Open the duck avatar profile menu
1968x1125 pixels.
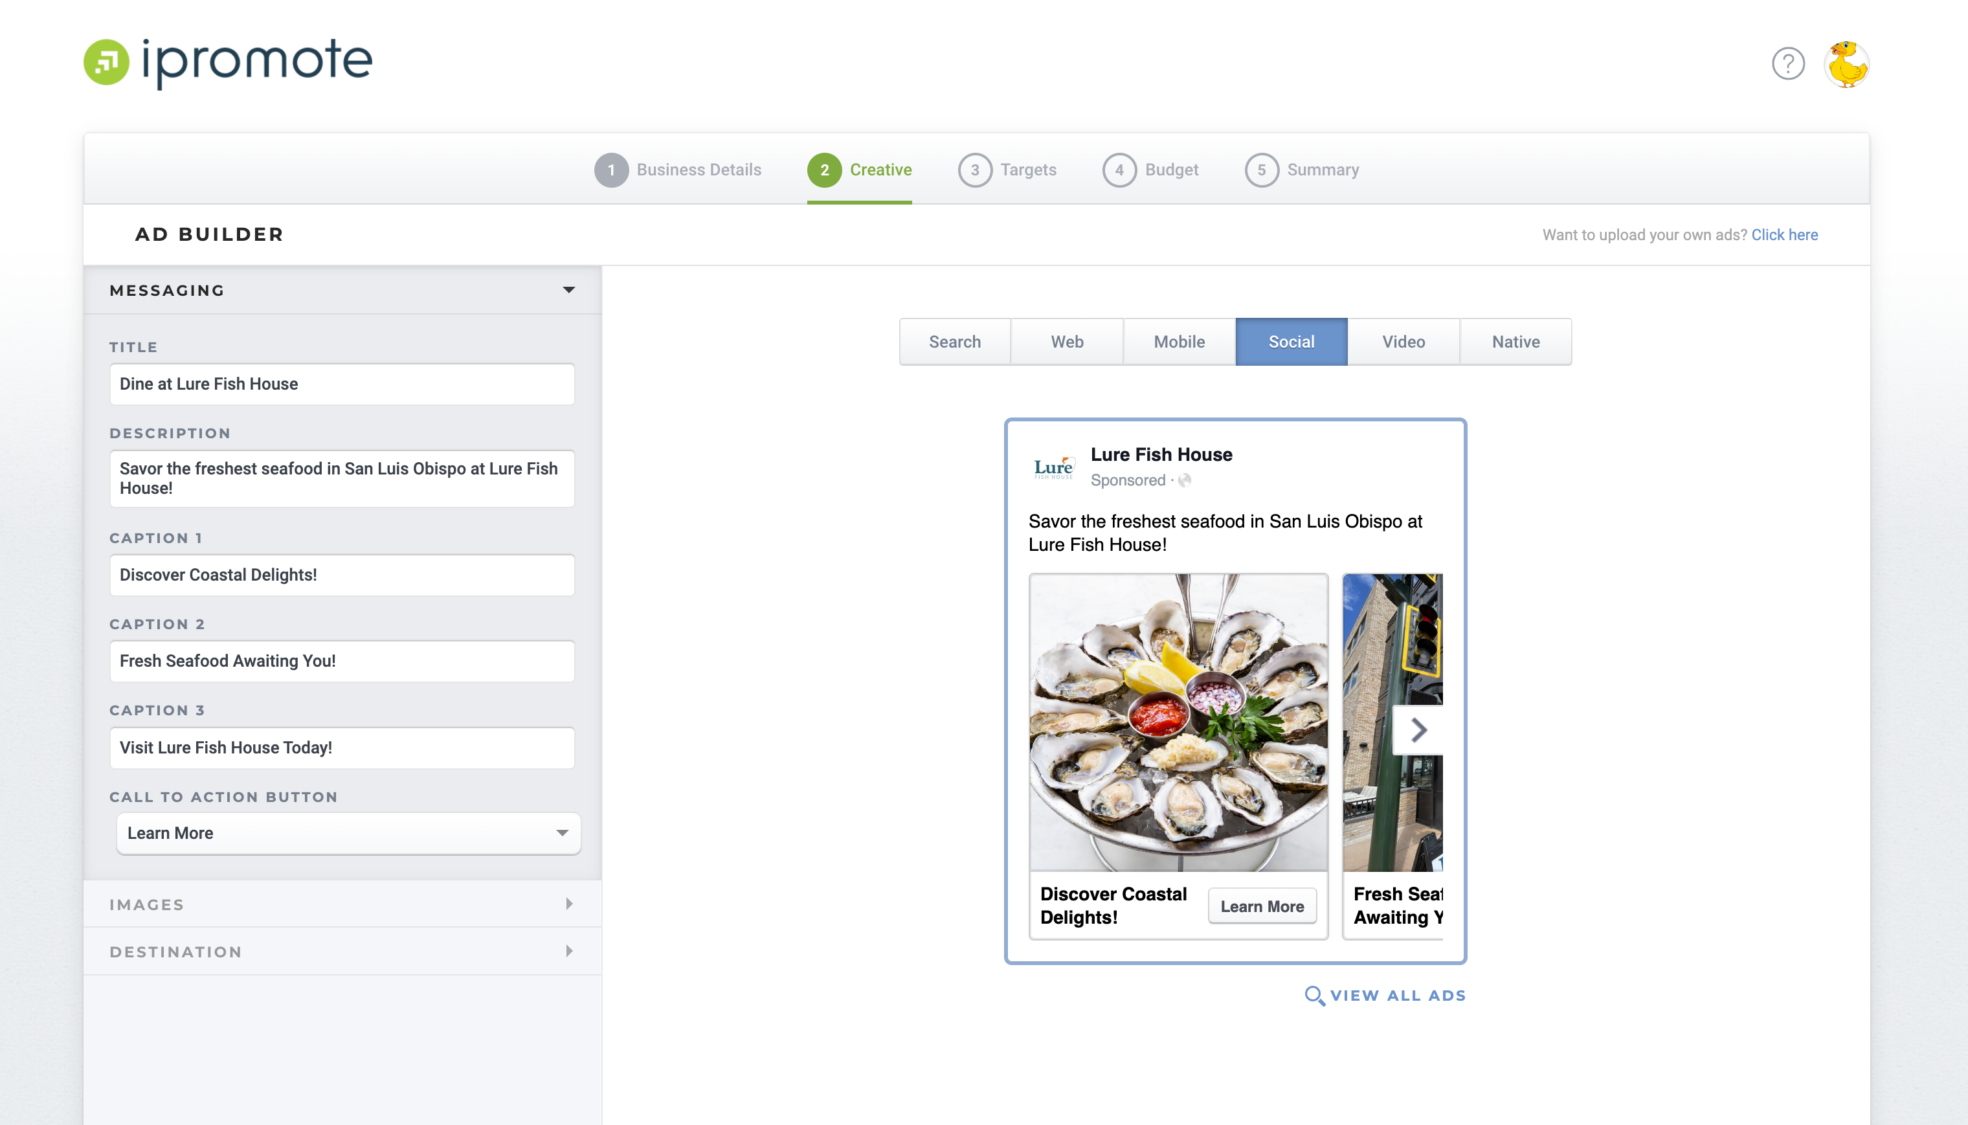click(x=1846, y=63)
